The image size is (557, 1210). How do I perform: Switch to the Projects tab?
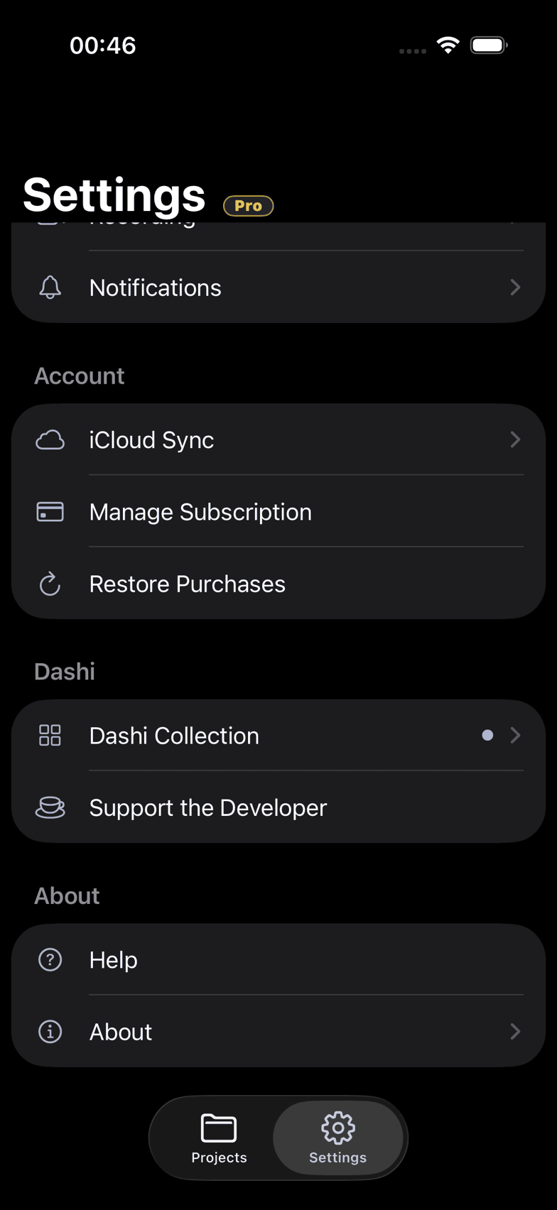click(x=219, y=1138)
